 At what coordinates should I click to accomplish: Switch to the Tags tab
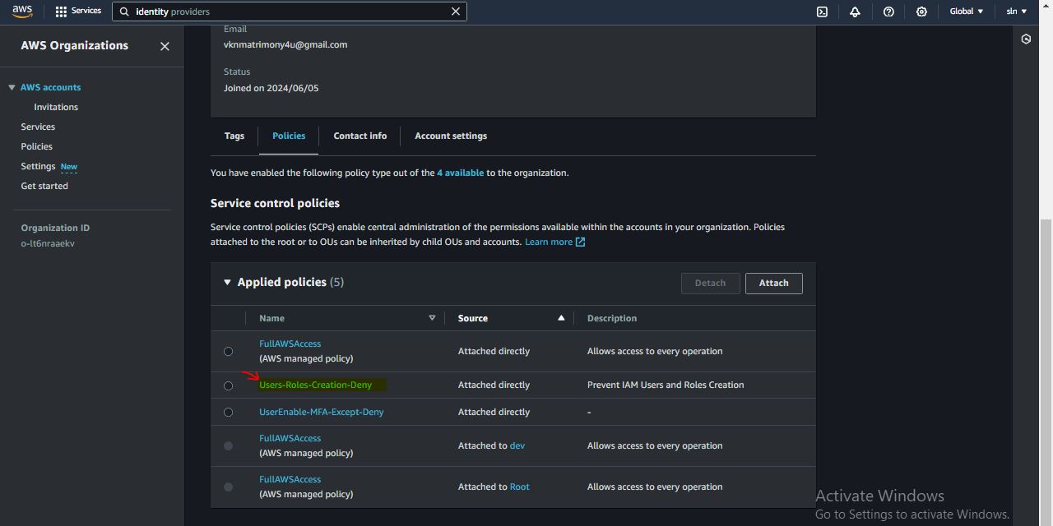234,136
